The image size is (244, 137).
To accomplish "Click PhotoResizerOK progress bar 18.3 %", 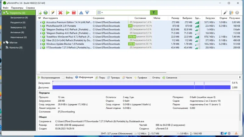I will coord(140,26).
